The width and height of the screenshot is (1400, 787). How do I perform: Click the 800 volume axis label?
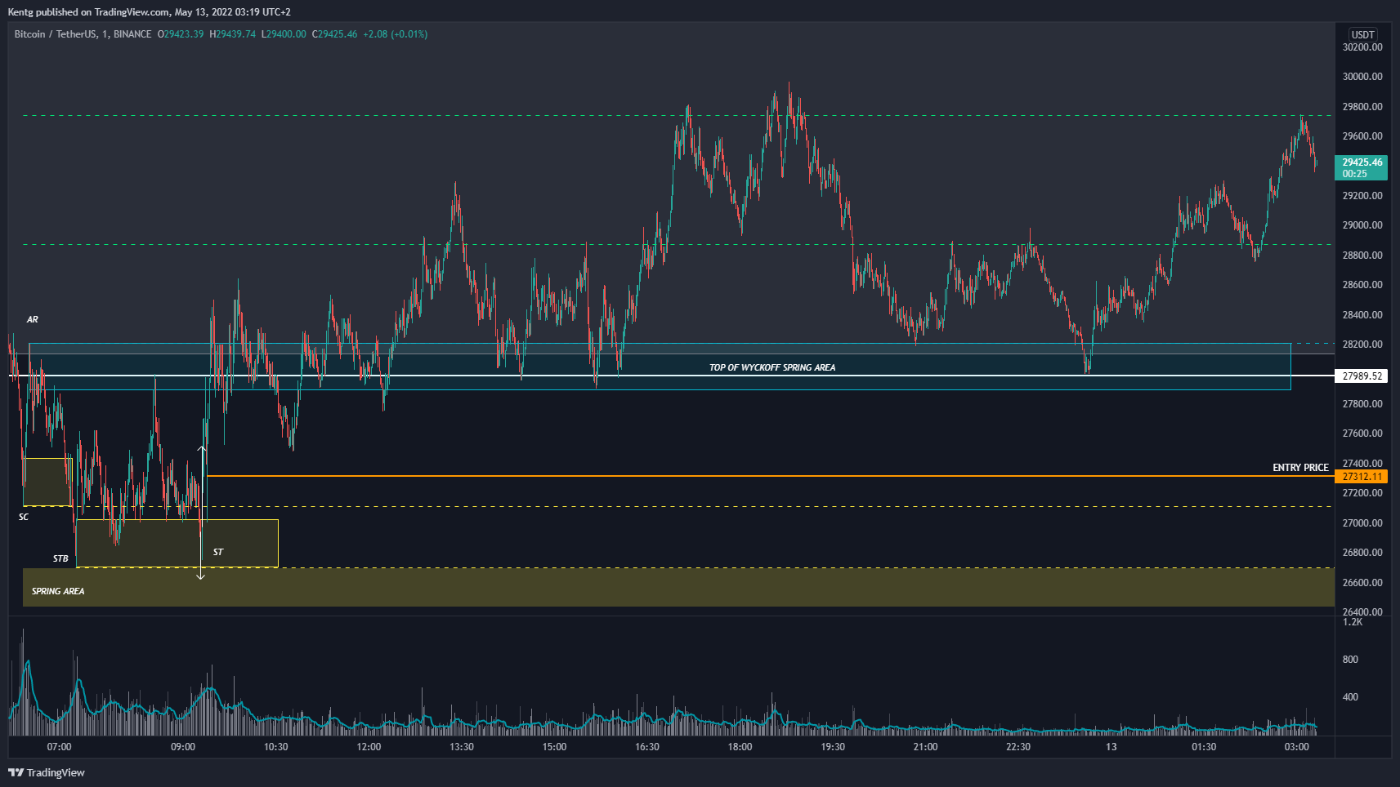point(1350,660)
